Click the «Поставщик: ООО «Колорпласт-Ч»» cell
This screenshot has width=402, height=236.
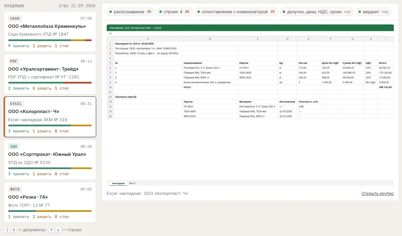coord(148,49)
